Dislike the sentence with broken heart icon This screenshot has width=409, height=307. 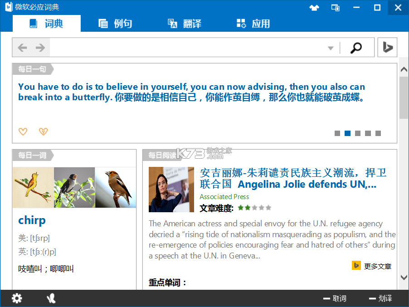43,132
